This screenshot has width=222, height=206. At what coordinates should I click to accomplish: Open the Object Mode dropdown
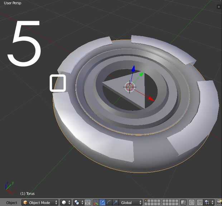pyautogui.click(x=40, y=203)
